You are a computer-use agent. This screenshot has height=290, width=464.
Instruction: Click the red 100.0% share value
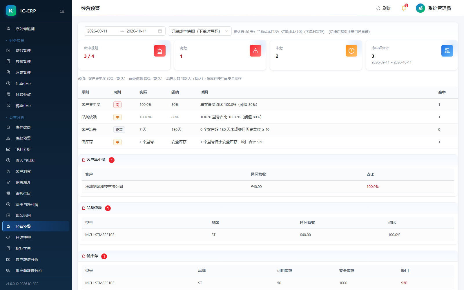(x=373, y=186)
